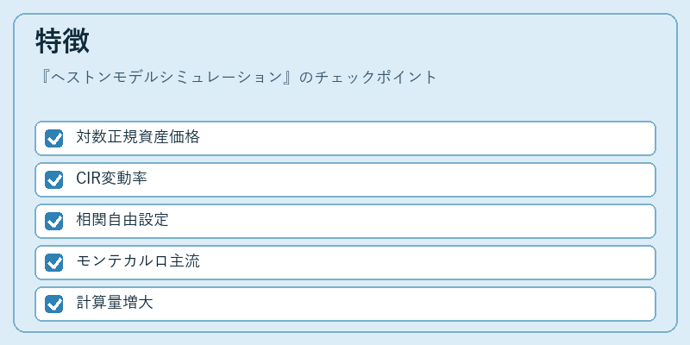Click empty space in 対数正規資産価格 row

point(427,138)
